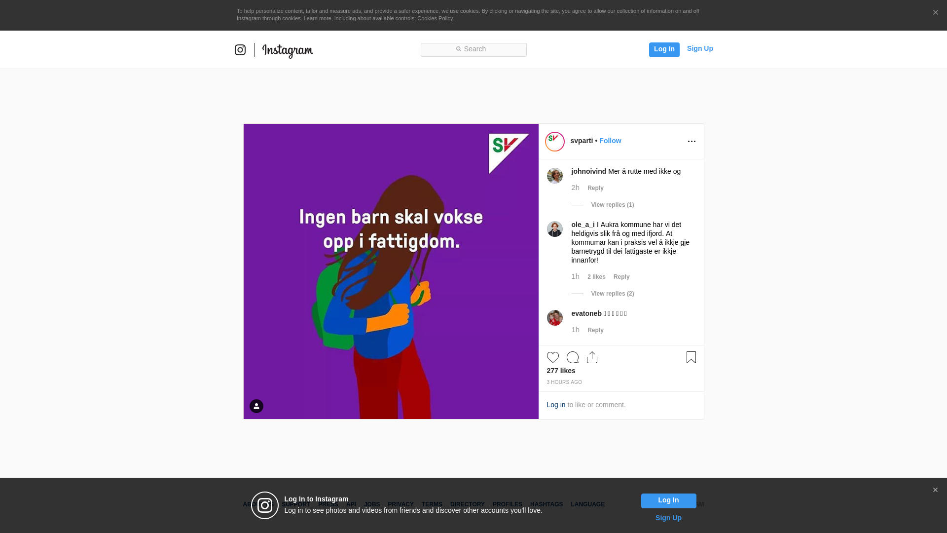The width and height of the screenshot is (947, 533).
Task: Open the JOBS footer link
Action: pos(372,504)
